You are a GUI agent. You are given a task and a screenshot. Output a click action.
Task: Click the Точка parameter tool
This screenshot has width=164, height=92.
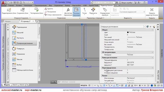pyautogui.click(x=84, y=11)
